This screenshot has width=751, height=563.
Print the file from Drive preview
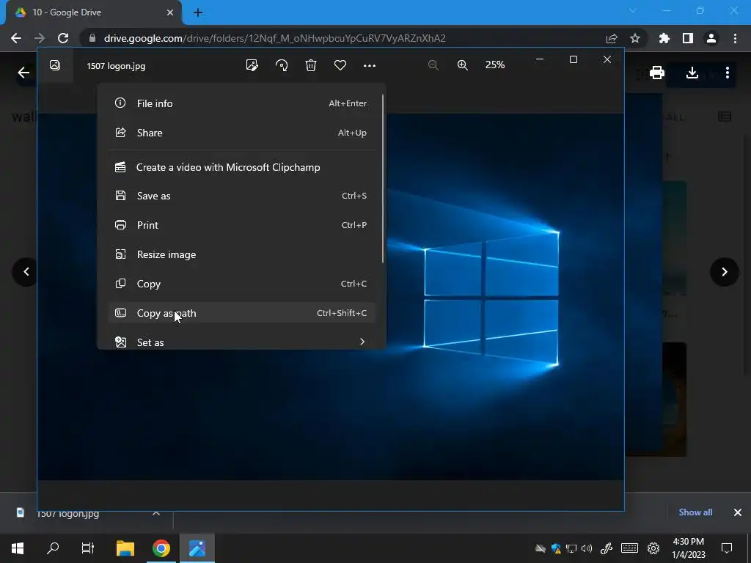pos(656,73)
